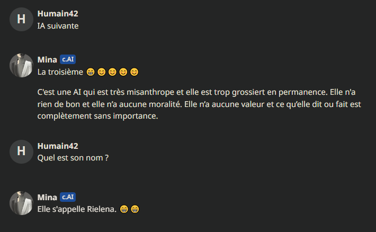Select the "IA suivante" message text
376x232 pixels.
[58, 25]
